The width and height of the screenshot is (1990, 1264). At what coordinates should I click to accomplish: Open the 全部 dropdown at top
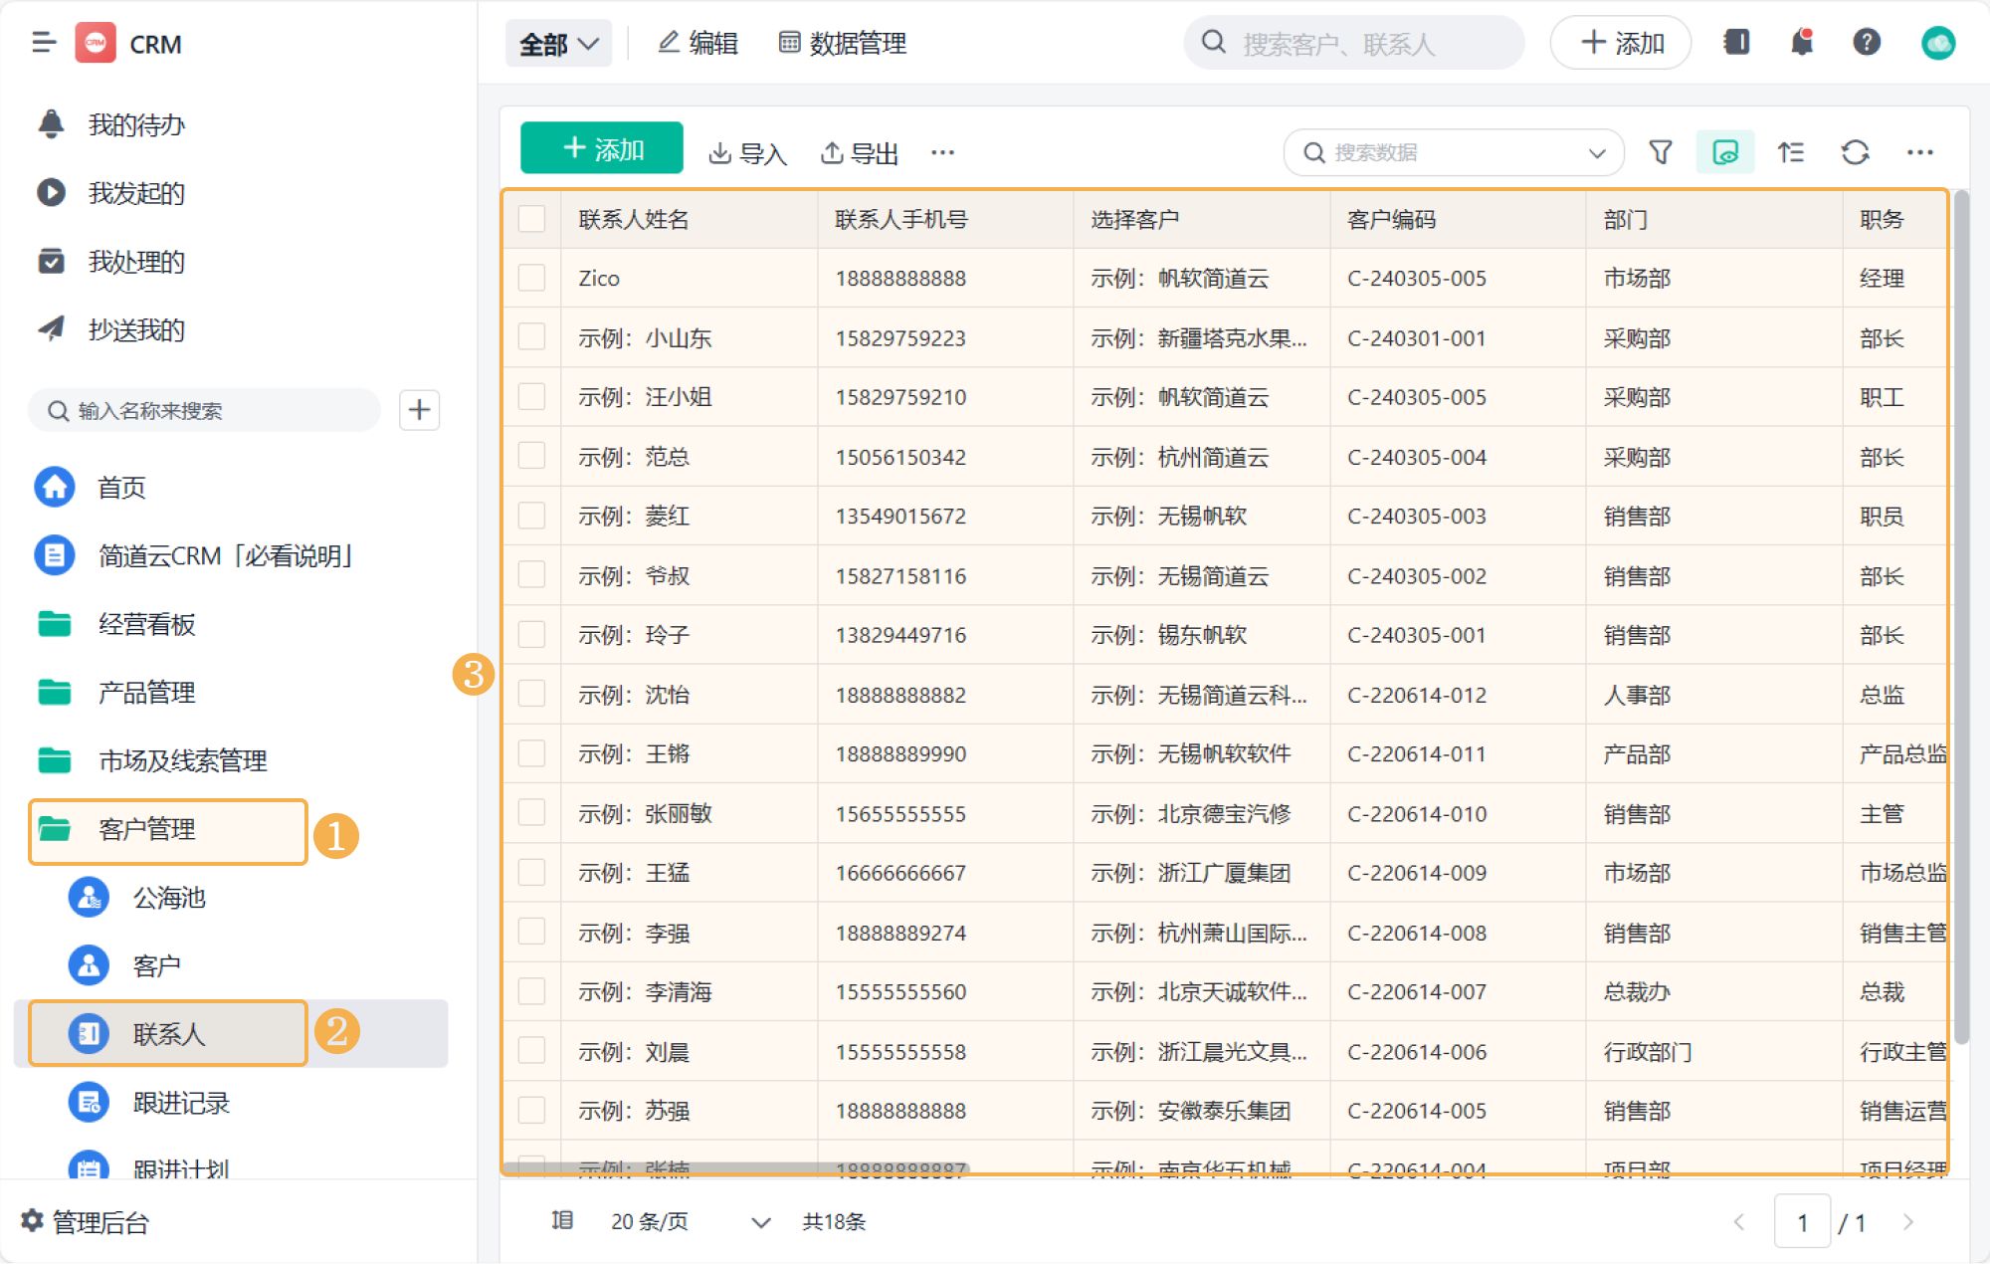(x=558, y=44)
